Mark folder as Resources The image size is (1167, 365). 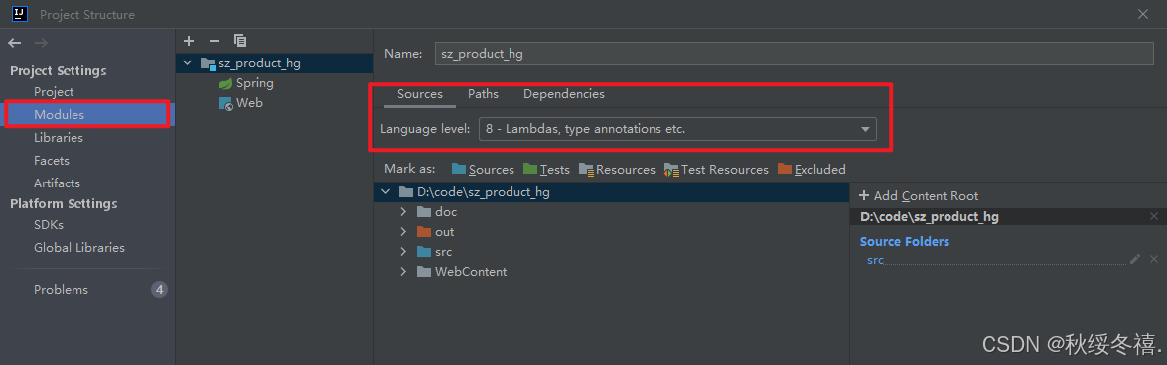[617, 170]
